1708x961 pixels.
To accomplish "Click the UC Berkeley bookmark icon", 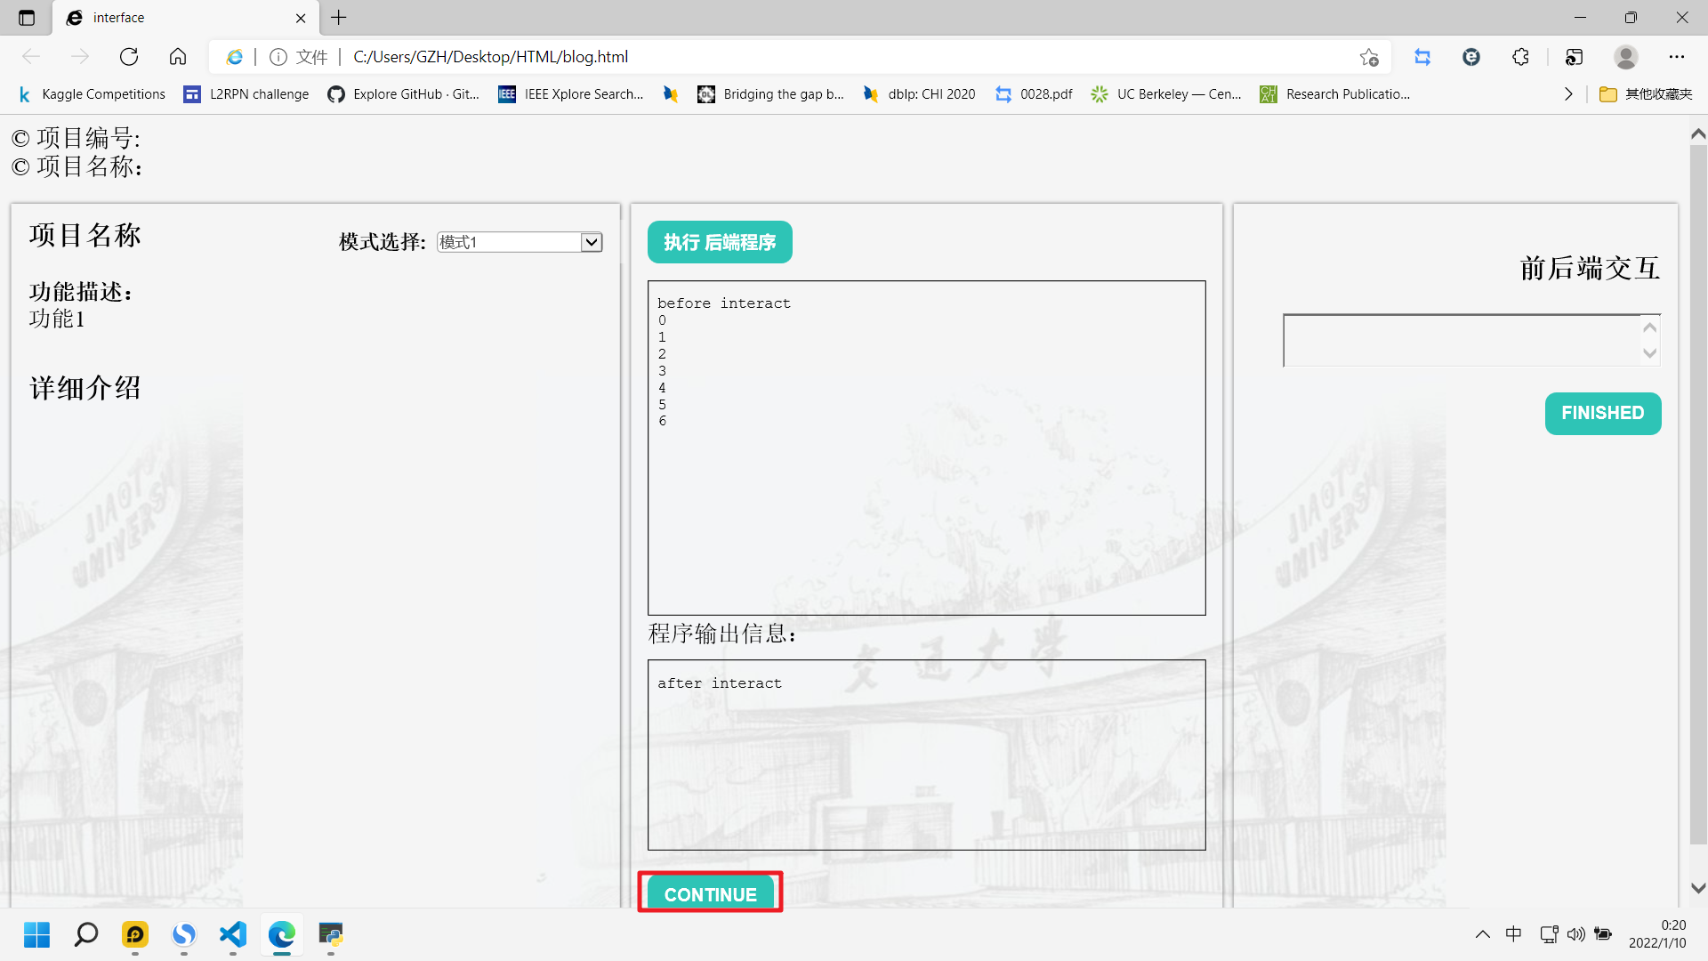I will [1100, 93].
